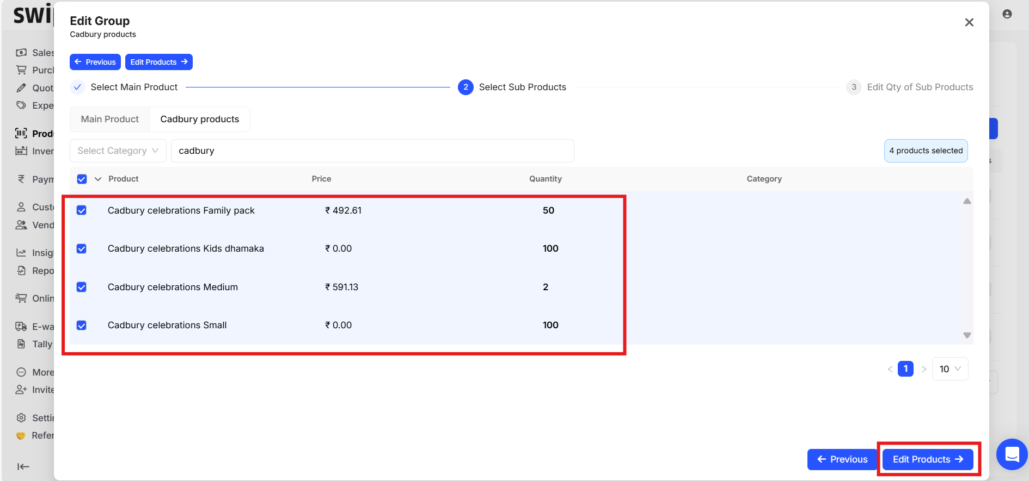Click the Payments rupee icon in sidebar
This screenshot has height=481, width=1029.
(21, 179)
